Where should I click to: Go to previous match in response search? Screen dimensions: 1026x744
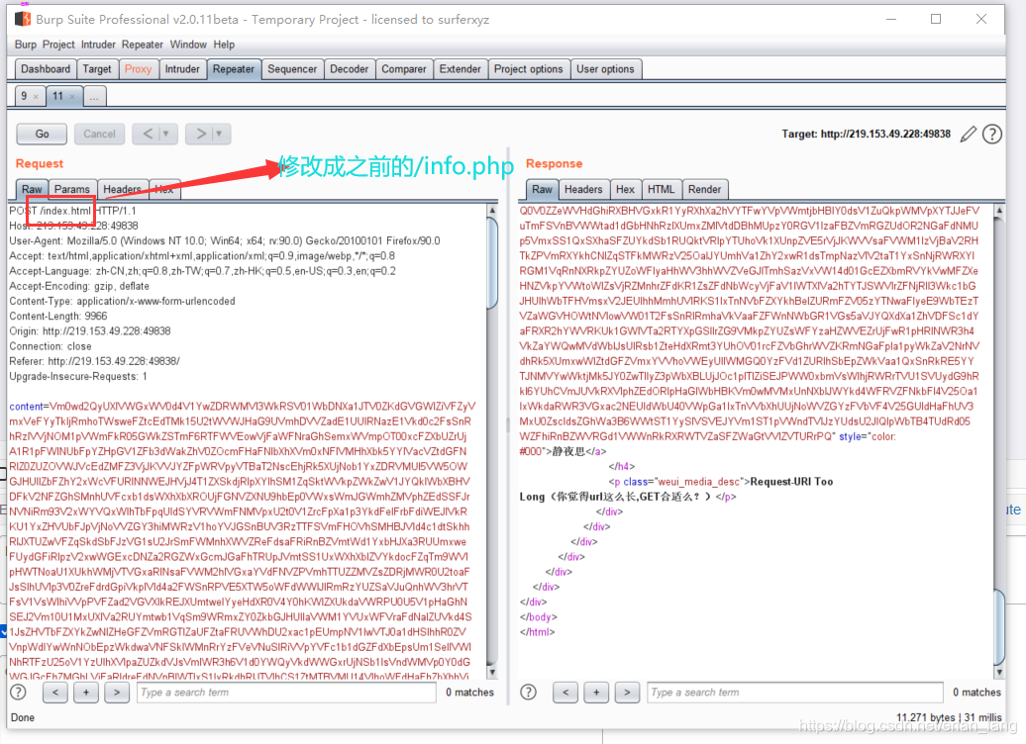565,693
